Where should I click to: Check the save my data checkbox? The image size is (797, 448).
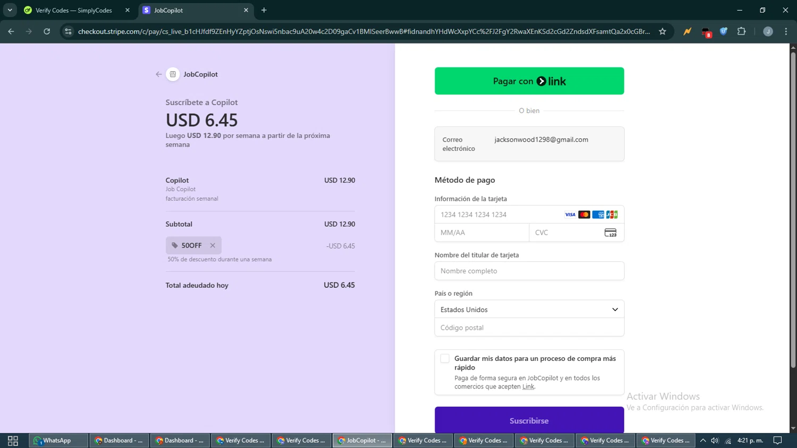pos(445,358)
